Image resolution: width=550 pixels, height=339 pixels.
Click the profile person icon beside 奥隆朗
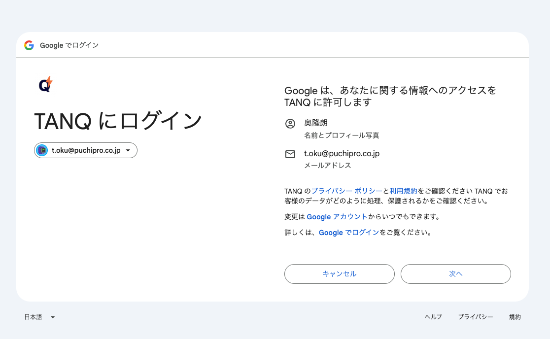click(x=290, y=123)
